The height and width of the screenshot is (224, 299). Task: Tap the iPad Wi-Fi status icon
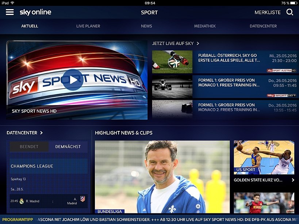point(12,3)
